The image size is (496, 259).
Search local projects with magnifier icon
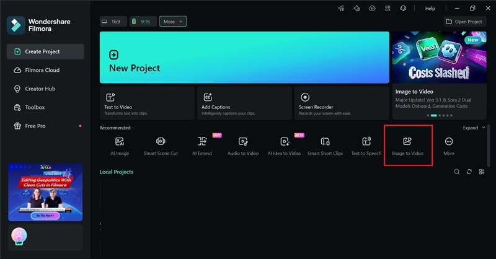pos(456,172)
